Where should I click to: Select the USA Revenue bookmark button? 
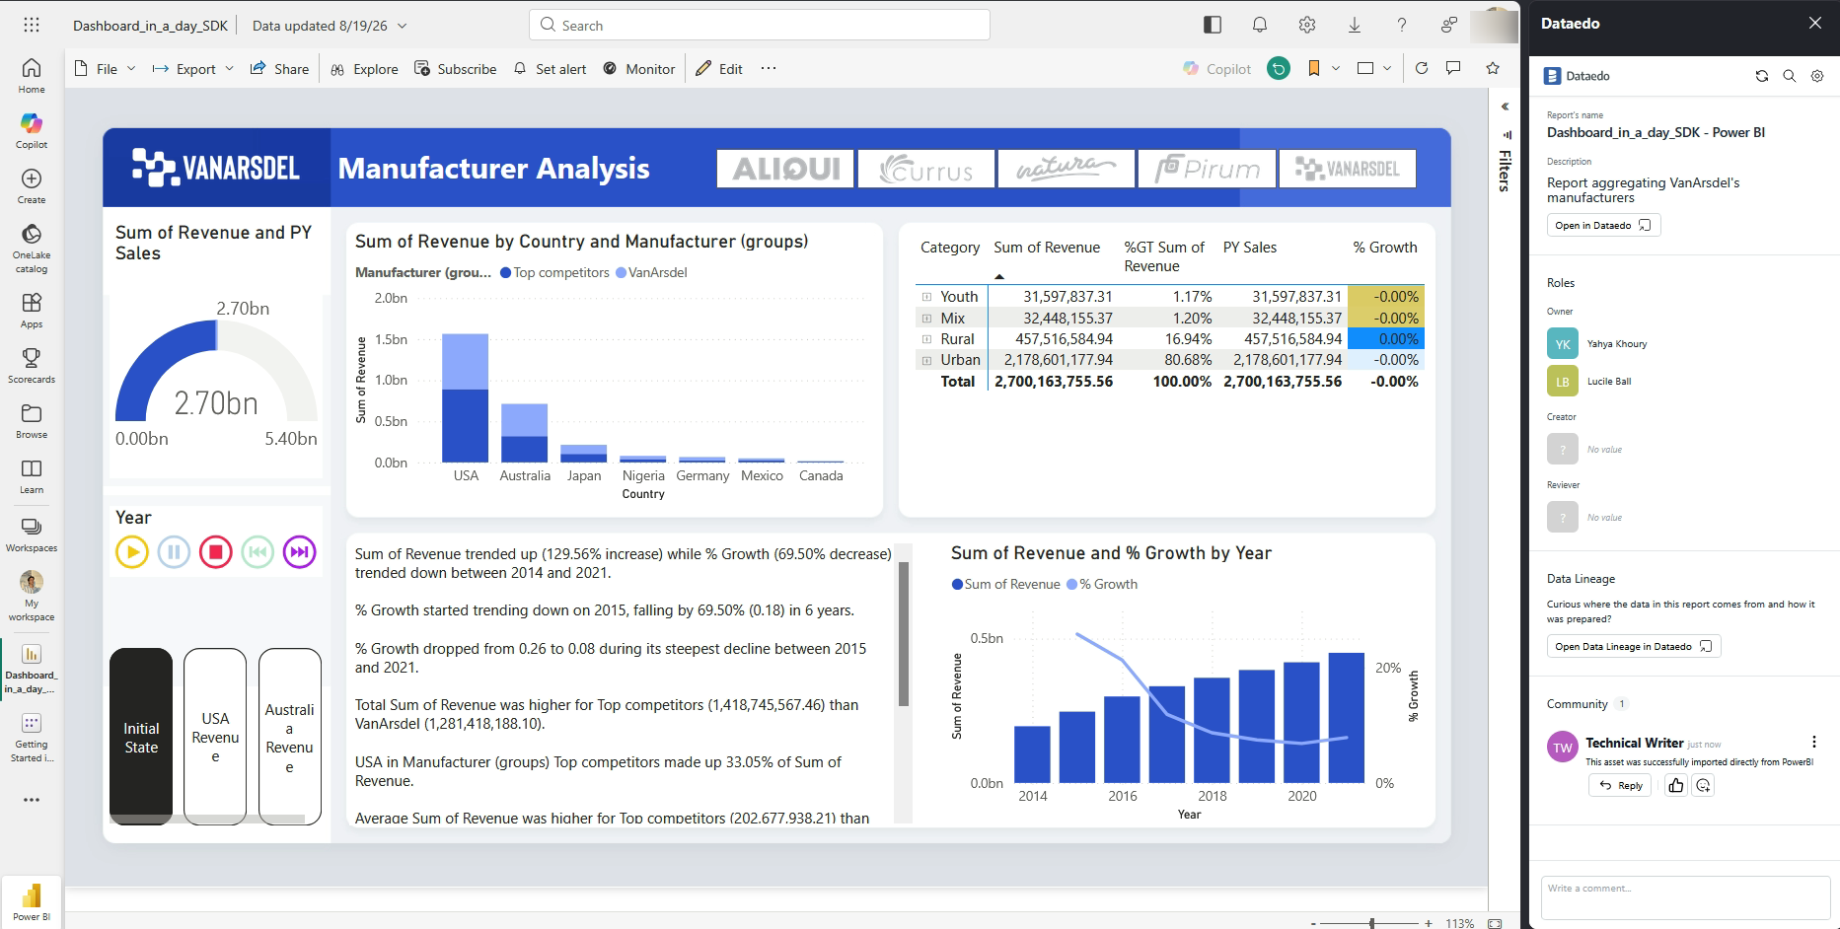click(215, 736)
